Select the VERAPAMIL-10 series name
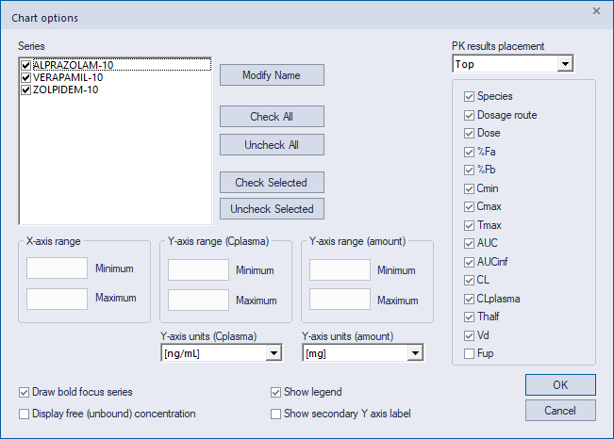 coord(68,77)
